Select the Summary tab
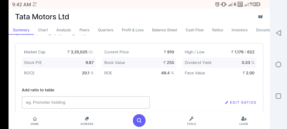 point(21,30)
